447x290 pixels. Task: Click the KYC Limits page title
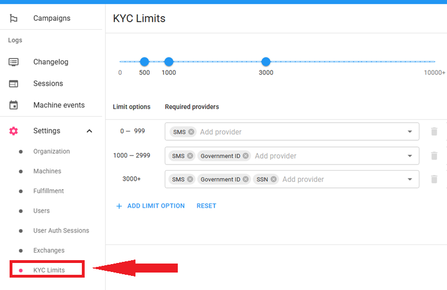pos(139,19)
